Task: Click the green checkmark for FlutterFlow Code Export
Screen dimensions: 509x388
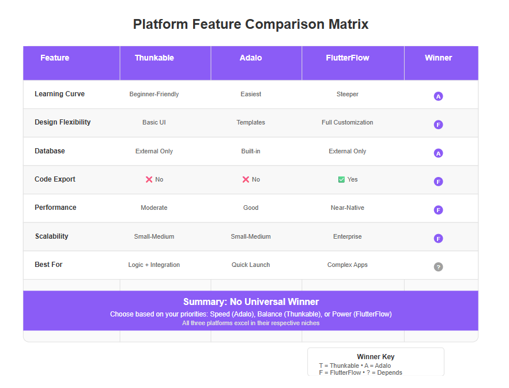Action: pos(341,179)
